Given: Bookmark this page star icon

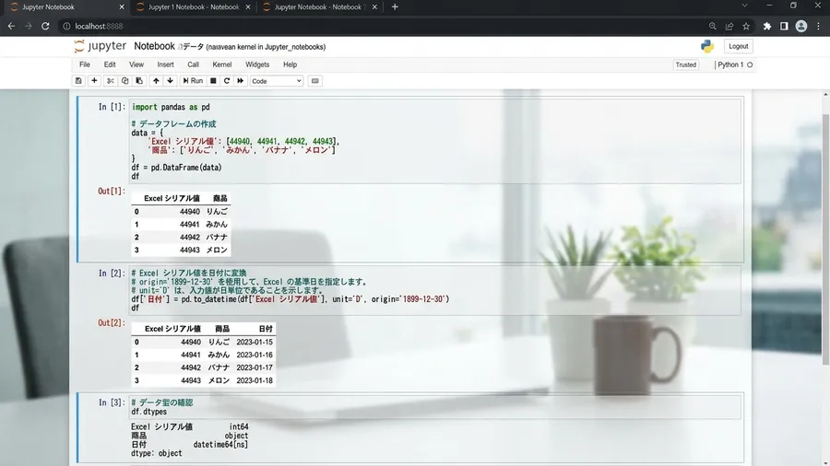Looking at the screenshot, I should tap(746, 26).
